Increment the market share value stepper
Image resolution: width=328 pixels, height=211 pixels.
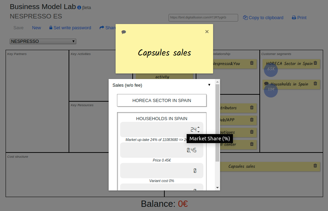(198, 127)
